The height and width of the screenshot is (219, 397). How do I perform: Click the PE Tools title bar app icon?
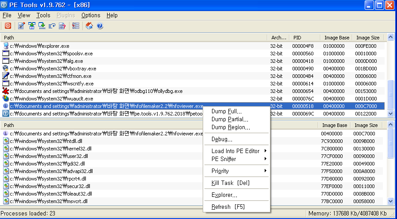4,5
